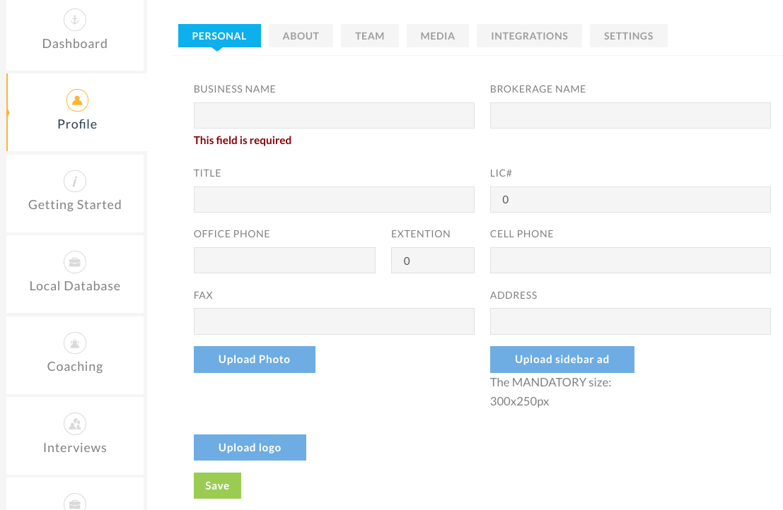Go to Local Database sidebar label
Viewport: 783px width, 510px height.
click(75, 285)
